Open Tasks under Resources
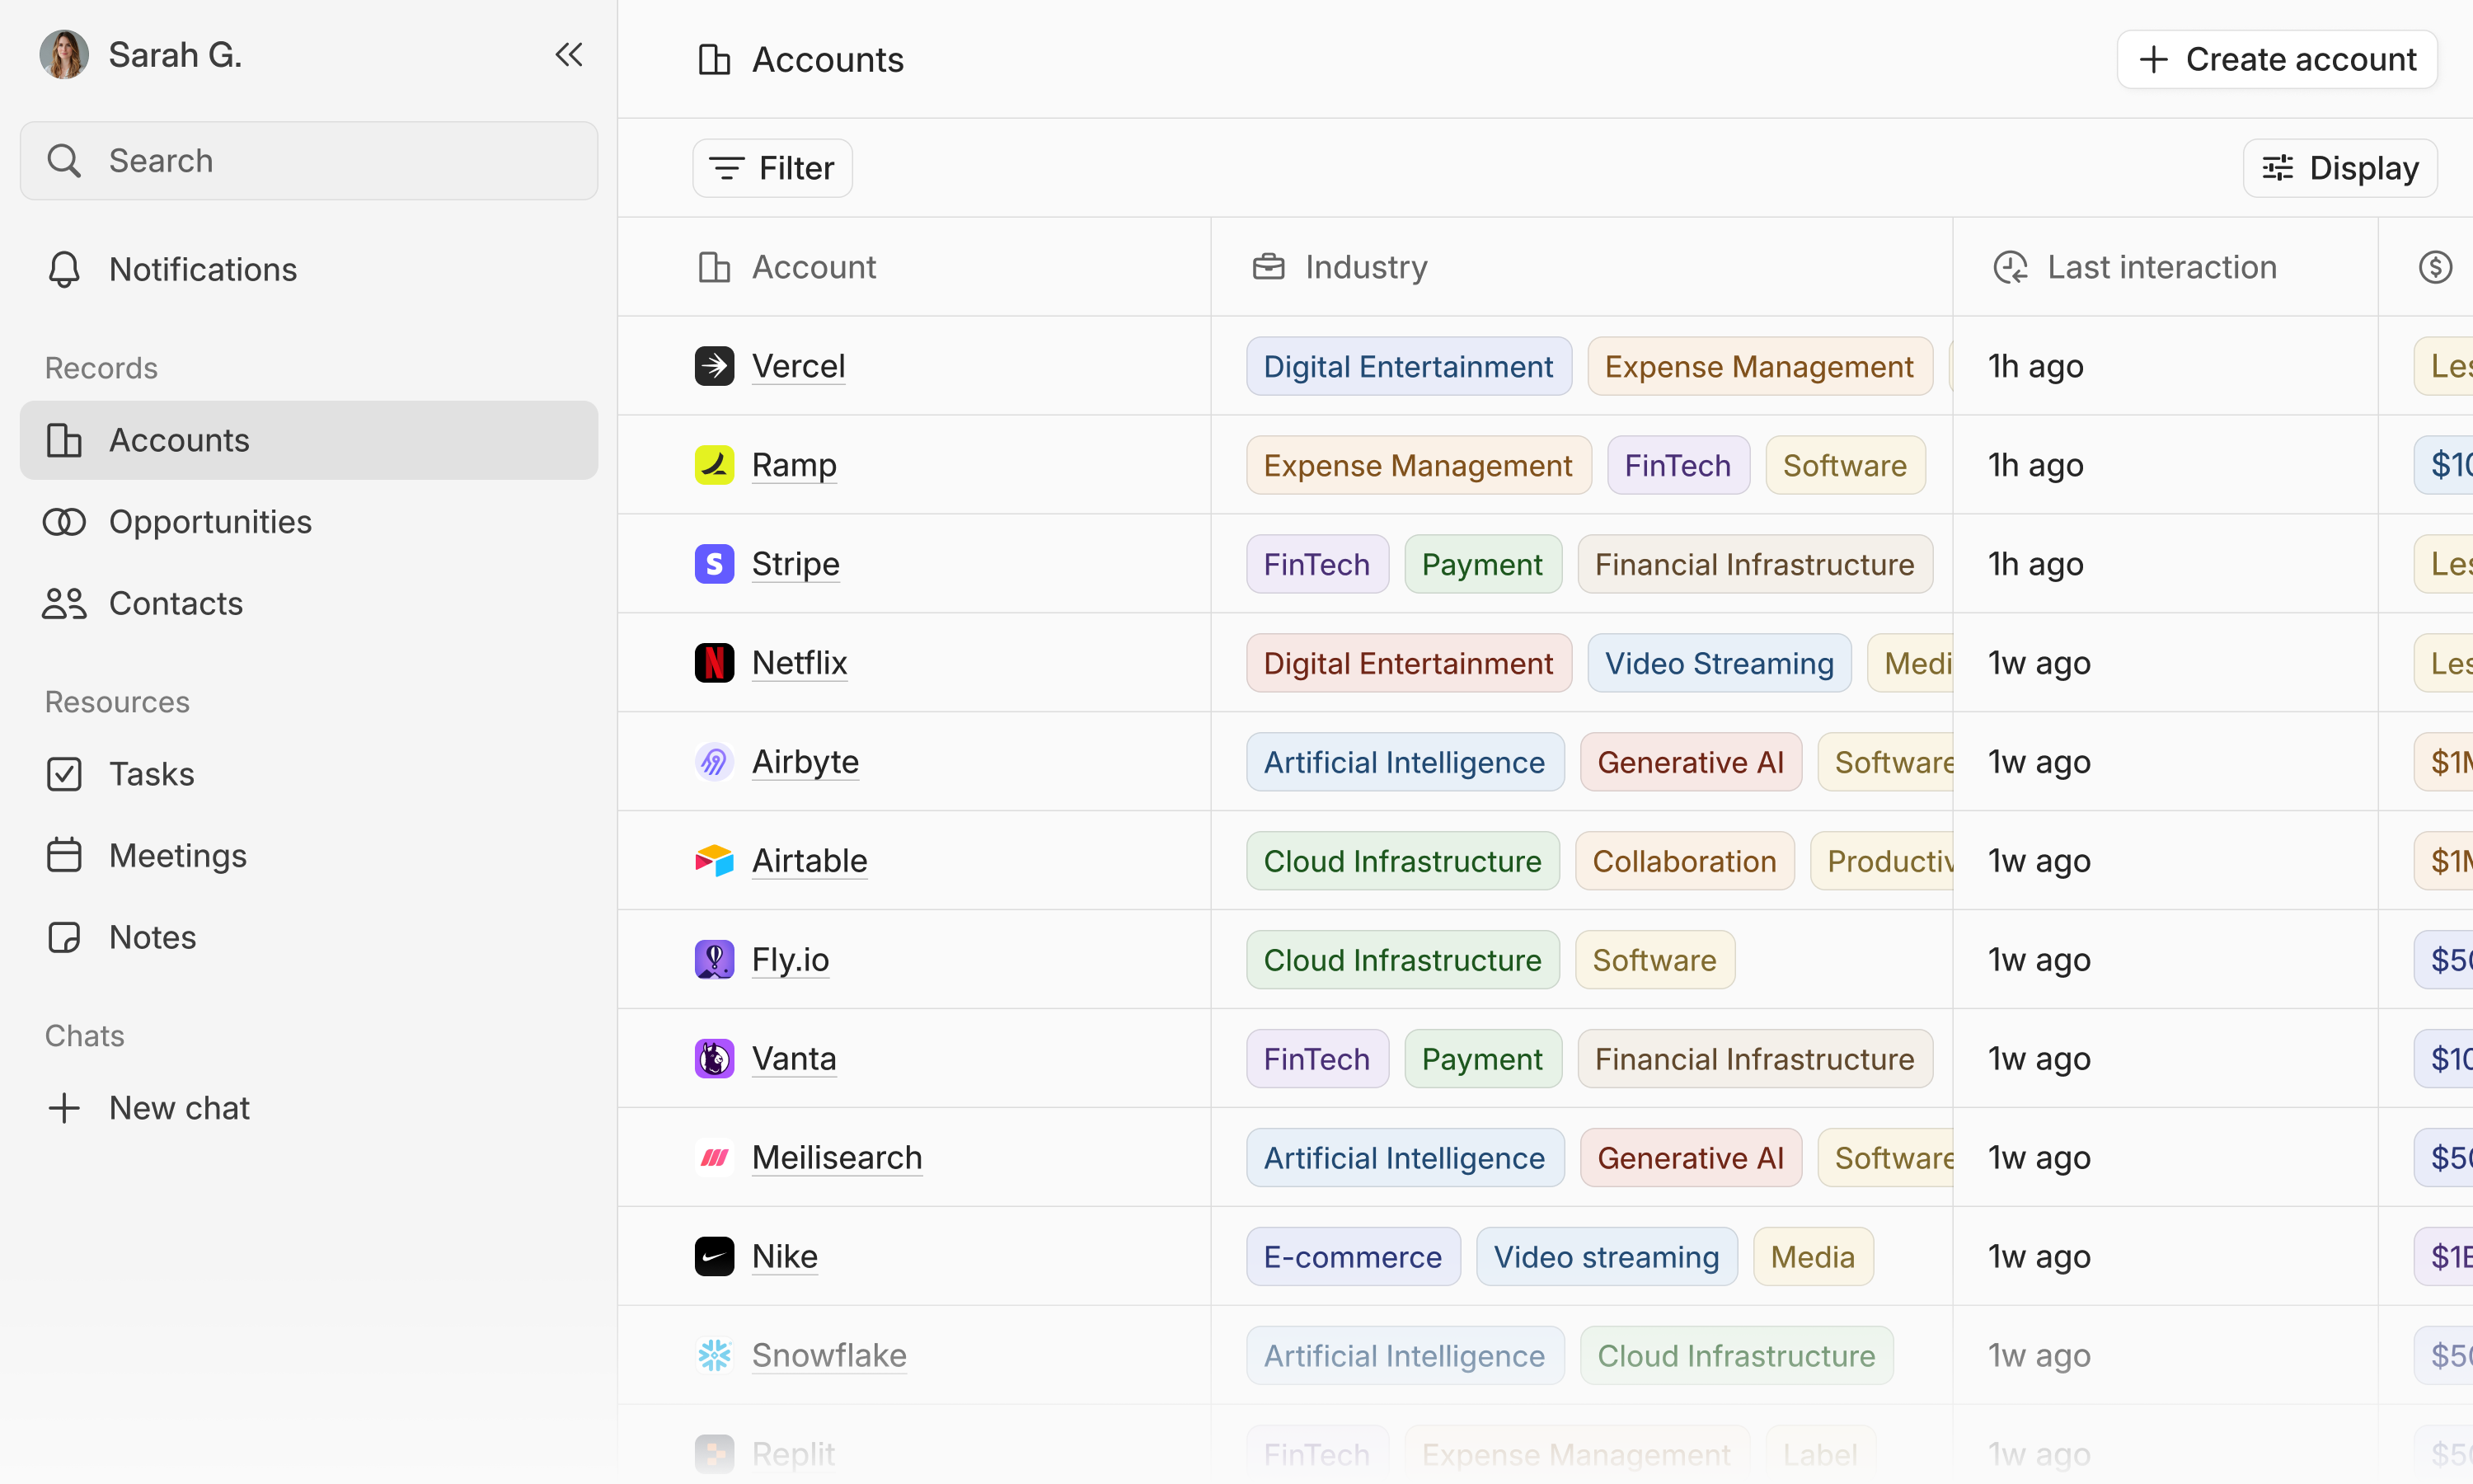 [x=309, y=774]
